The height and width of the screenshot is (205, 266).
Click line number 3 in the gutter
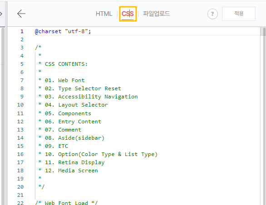click(22, 48)
